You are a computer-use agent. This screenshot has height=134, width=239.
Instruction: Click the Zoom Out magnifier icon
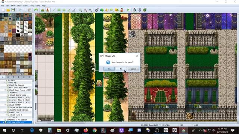[86, 10]
